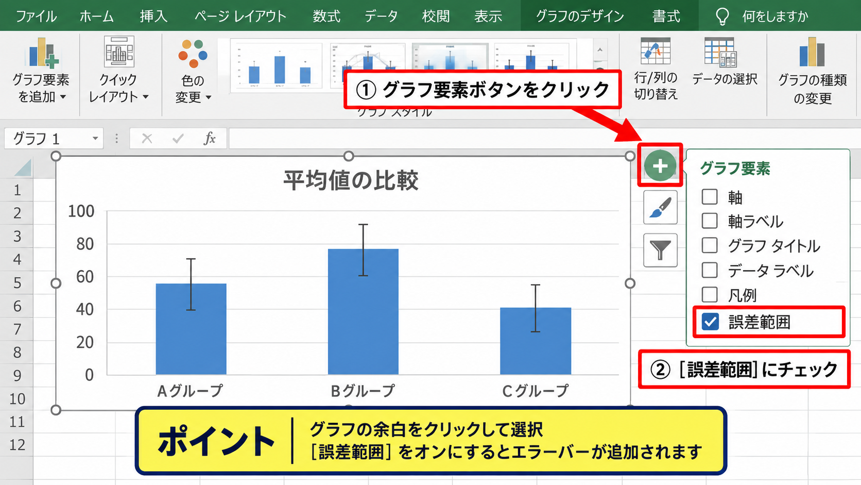861x485 pixels.
Task: Open the ファイル tab
Action: point(36,16)
